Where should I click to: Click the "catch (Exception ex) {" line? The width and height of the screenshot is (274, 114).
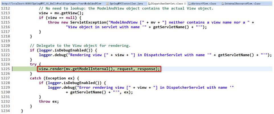pos(54,78)
